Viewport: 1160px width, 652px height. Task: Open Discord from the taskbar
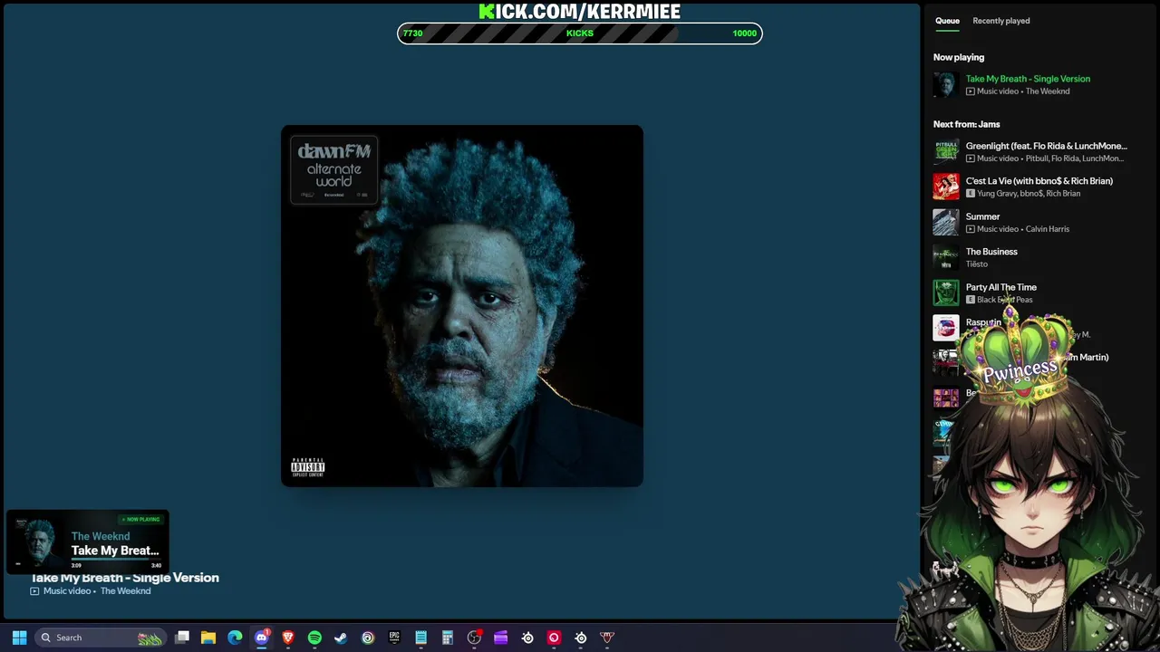(262, 638)
